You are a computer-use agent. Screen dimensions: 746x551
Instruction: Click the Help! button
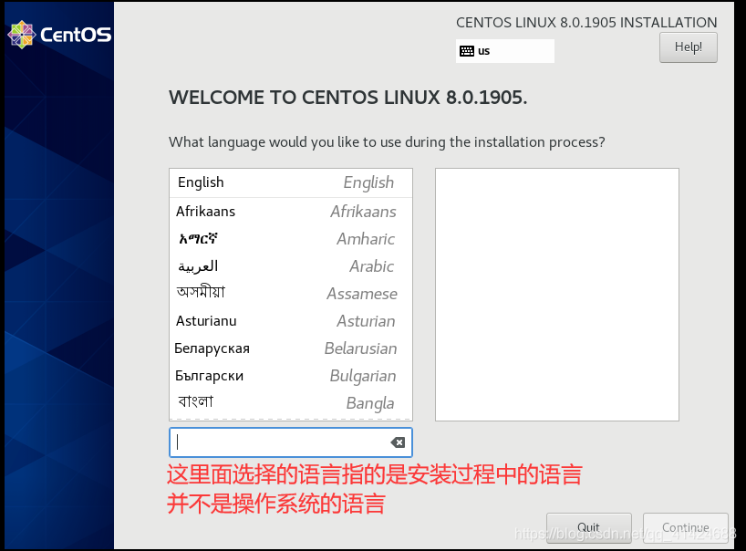[x=688, y=47]
